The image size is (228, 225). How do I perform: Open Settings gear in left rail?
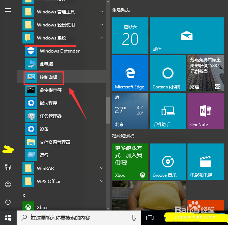8,184
